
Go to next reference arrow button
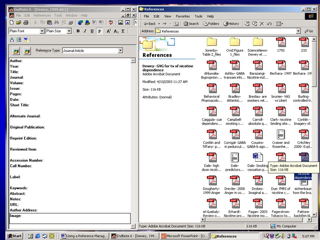tap(27, 51)
